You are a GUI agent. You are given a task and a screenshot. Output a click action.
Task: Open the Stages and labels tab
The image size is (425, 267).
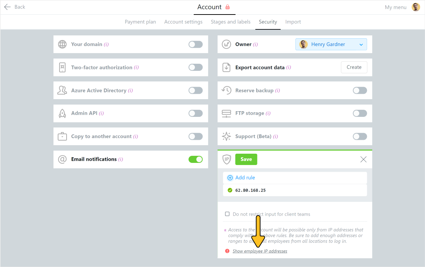pyautogui.click(x=231, y=22)
